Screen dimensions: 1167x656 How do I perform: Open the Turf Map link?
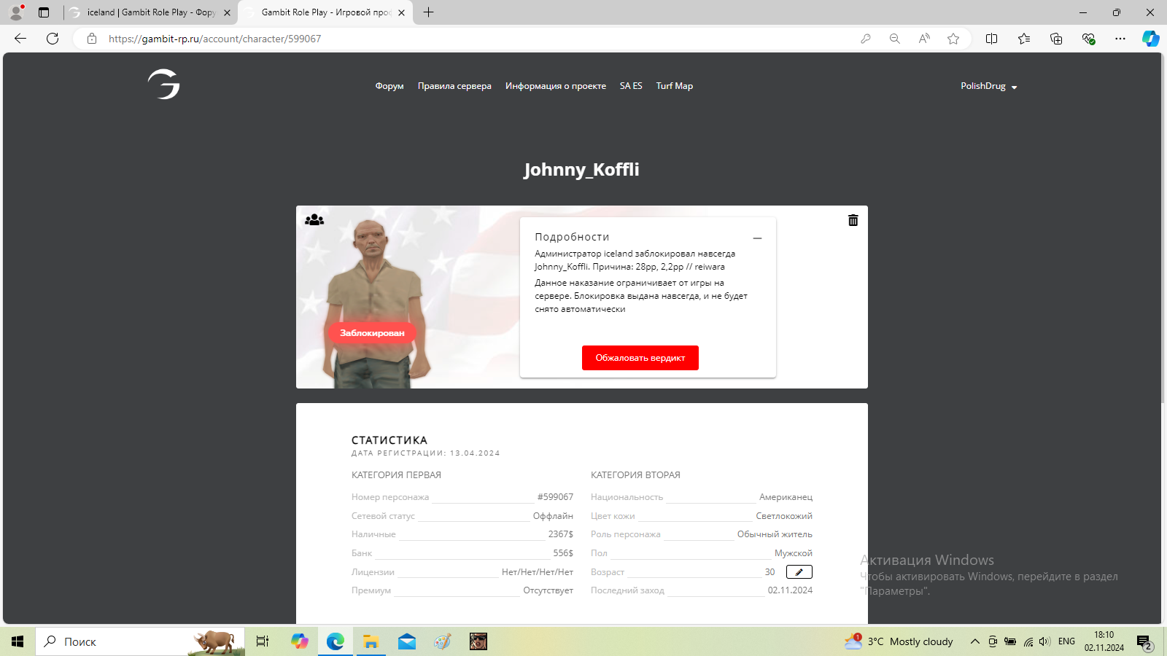(x=674, y=86)
